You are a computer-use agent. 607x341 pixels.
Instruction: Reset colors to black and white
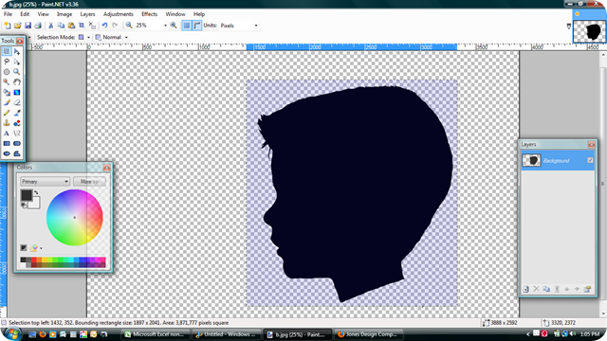pos(24,205)
